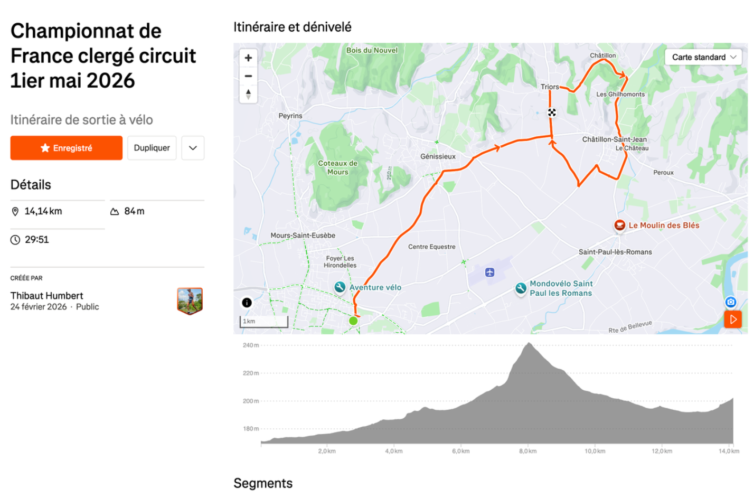Open Thibaut Humbert's profile link
This screenshot has height=498, width=754.
47,296
